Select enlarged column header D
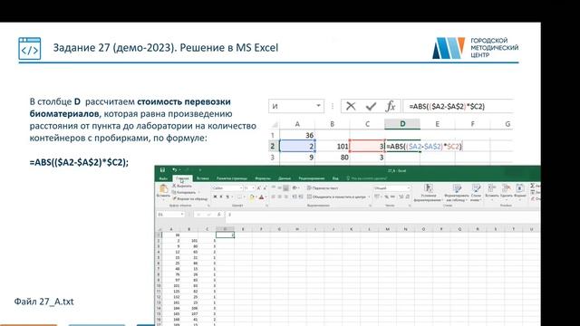This screenshot has width=580, height=326. (x=402, y=124)
